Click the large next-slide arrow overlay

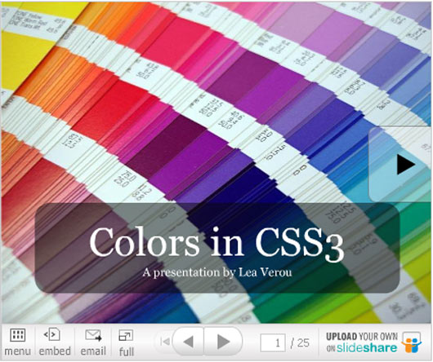400,165
